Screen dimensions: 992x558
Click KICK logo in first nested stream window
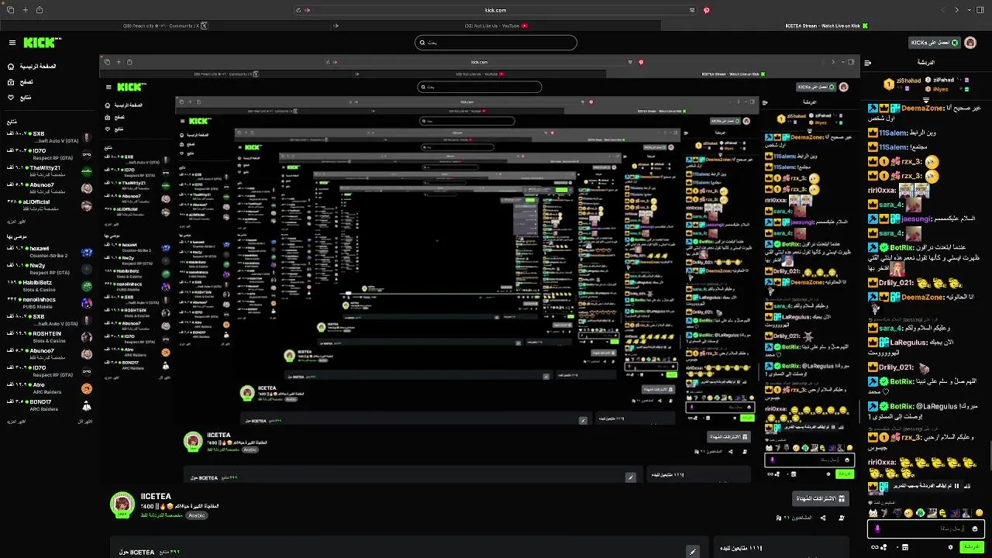(x=132, y=87)
